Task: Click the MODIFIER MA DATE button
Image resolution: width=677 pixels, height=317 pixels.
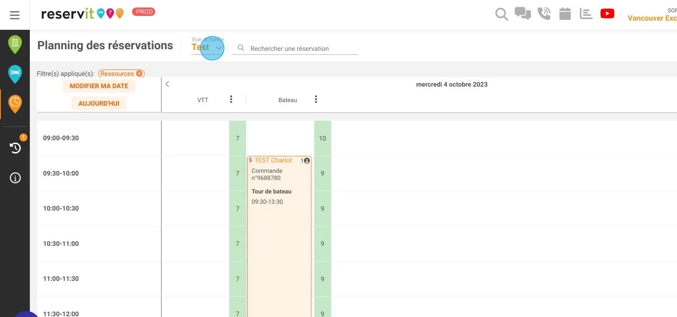Action: (99, 86)
